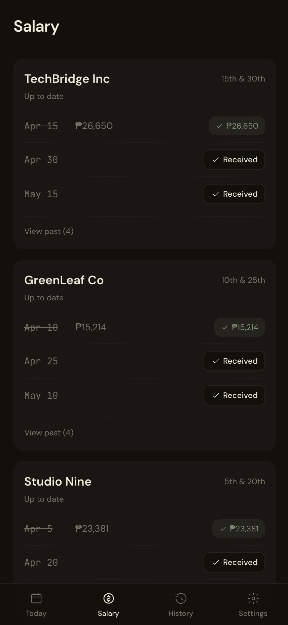
Task: Open the Today calendar icon
Action: point(36,598)
